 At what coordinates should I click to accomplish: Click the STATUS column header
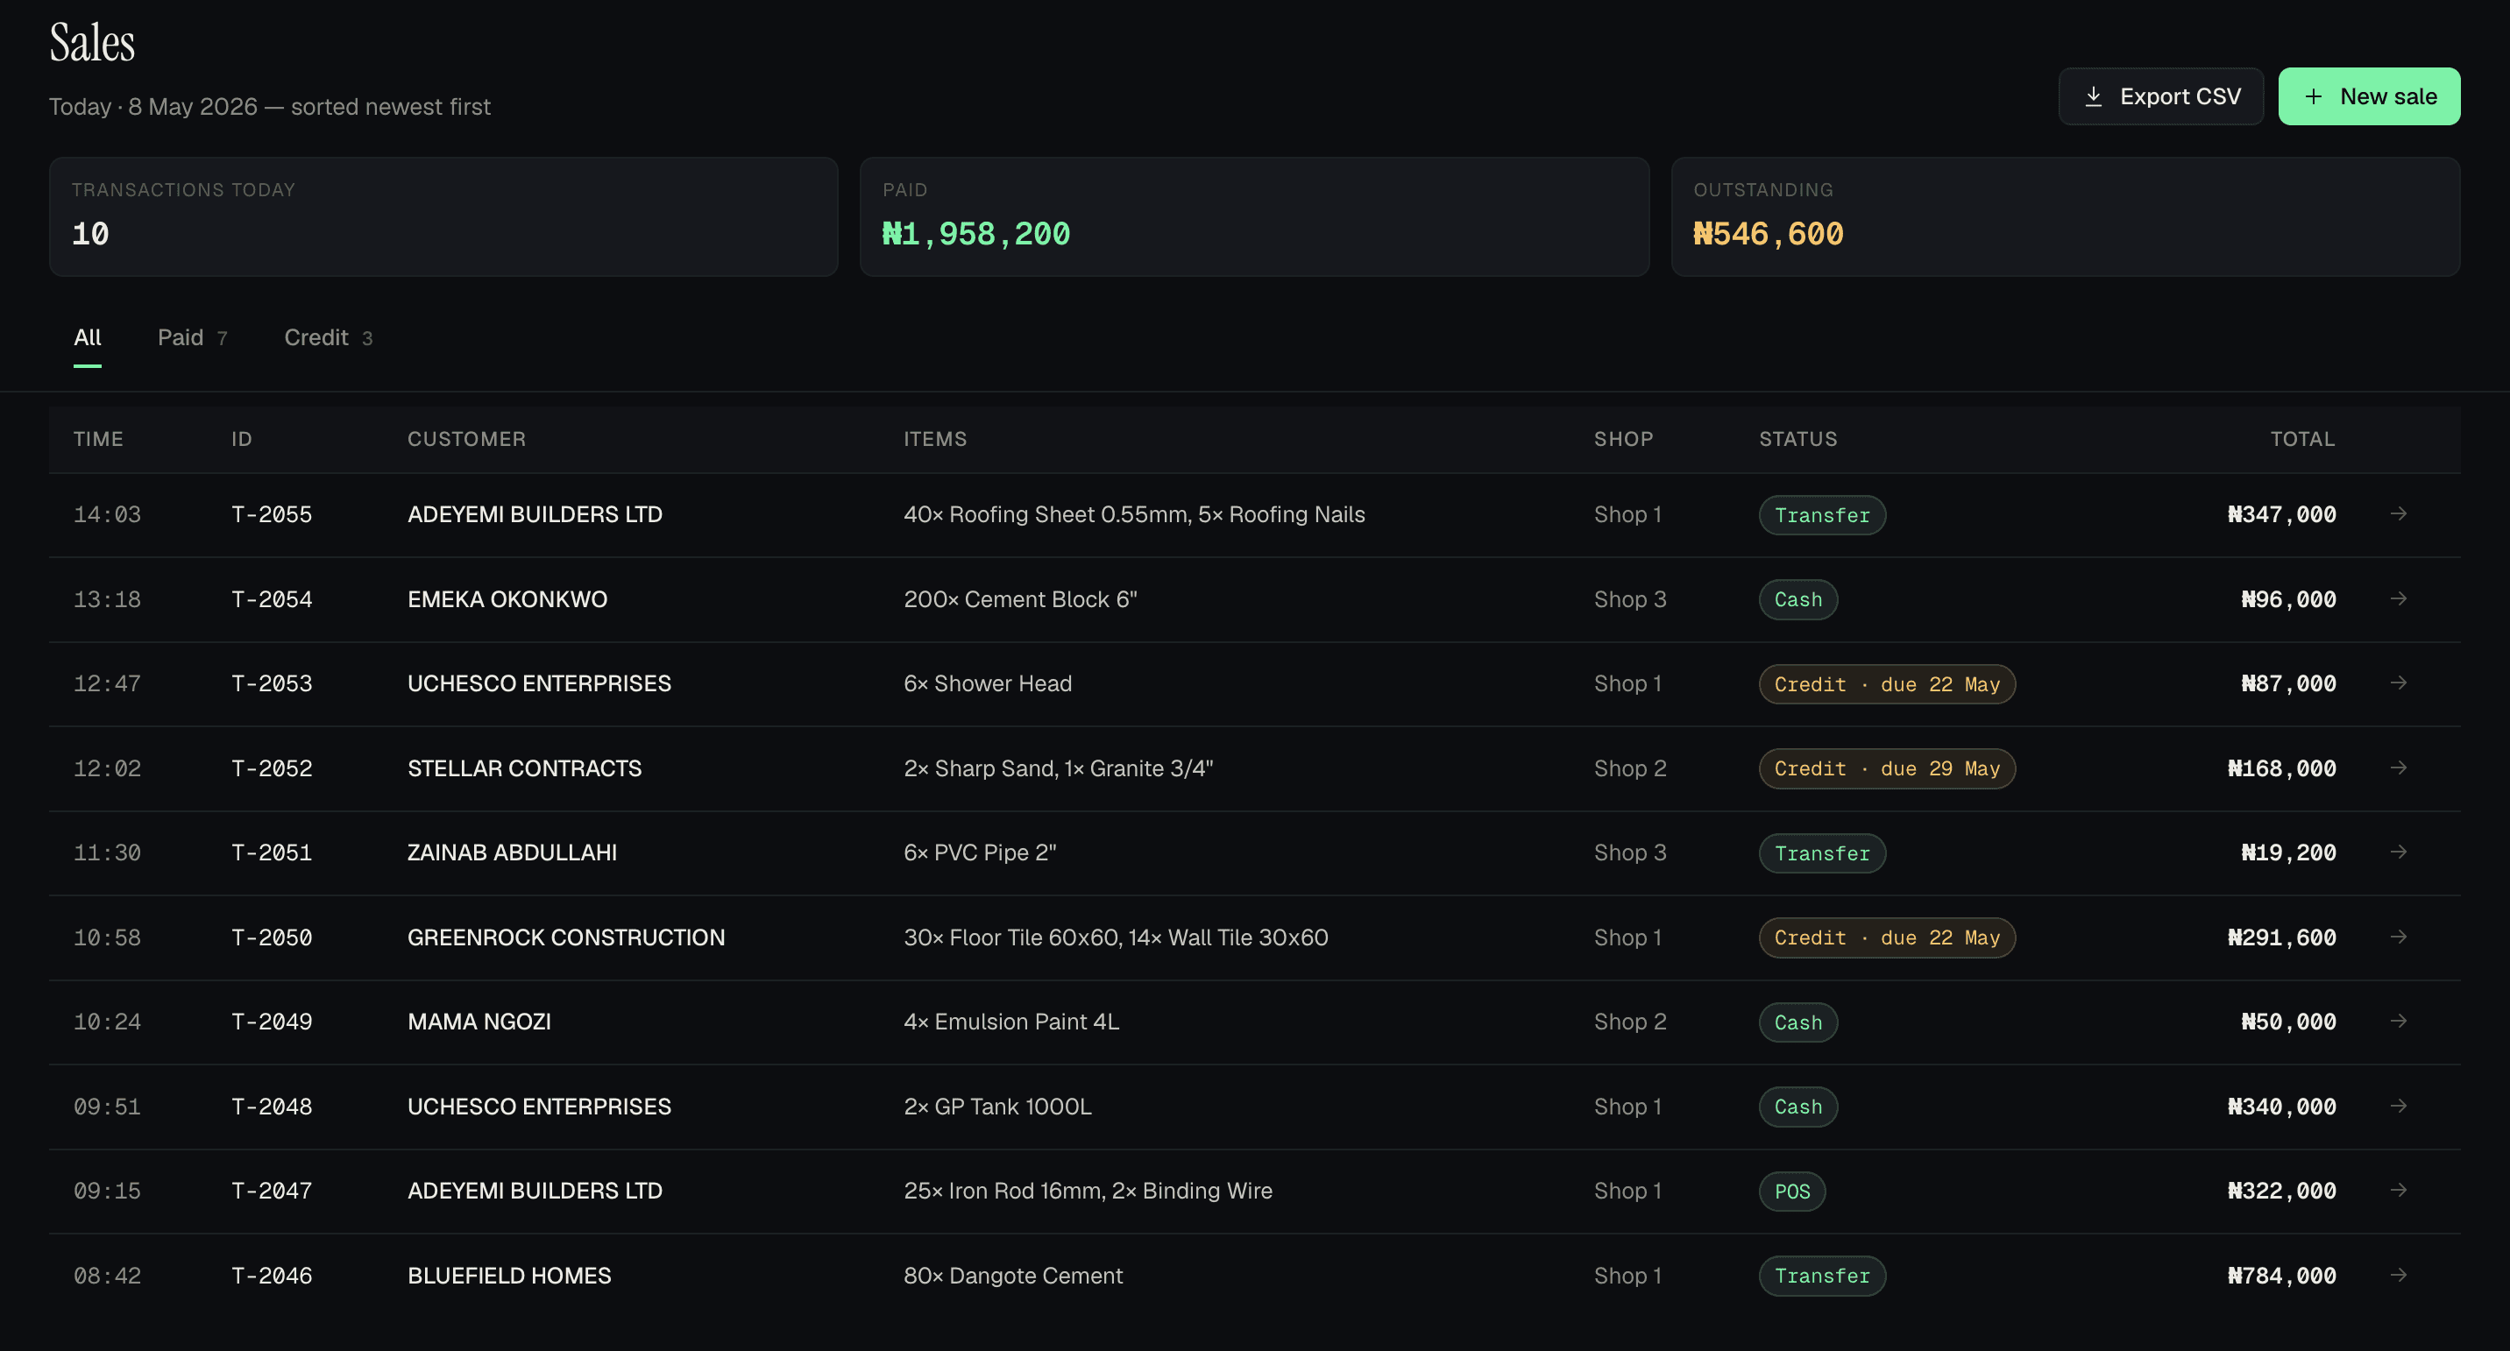tap(1797, 439)
